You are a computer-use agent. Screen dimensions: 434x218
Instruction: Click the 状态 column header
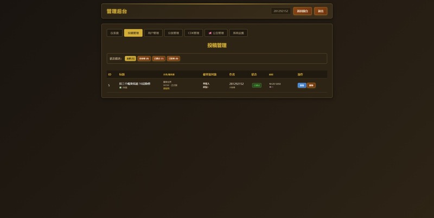[254, 74]
